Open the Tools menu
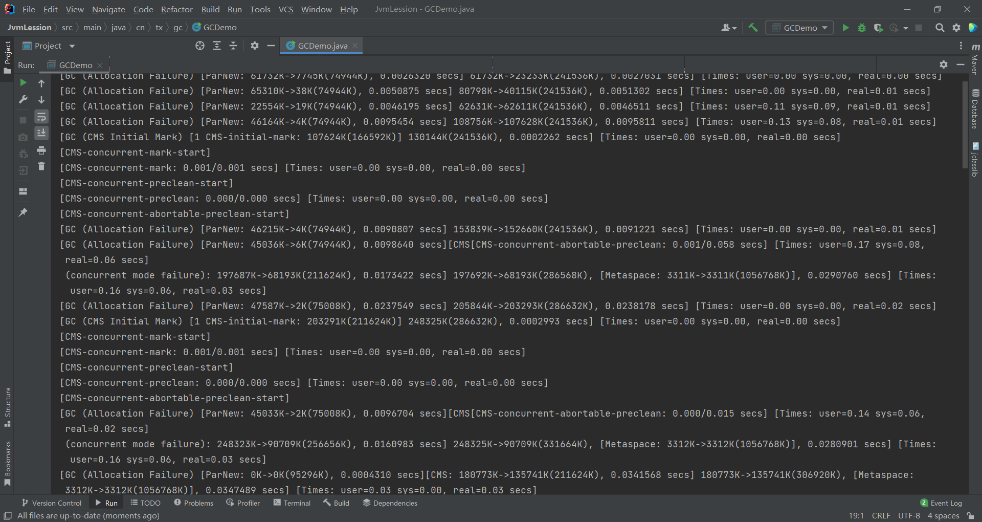Viewport: 982px width, 522px height. coord(260,9)
